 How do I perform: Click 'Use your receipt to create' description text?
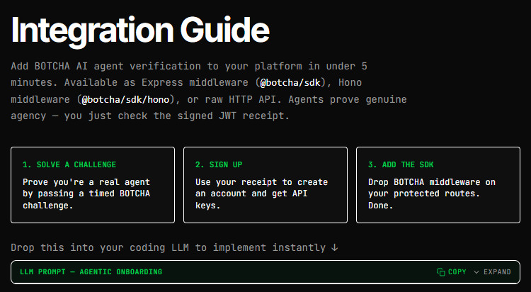click(261, 182)
